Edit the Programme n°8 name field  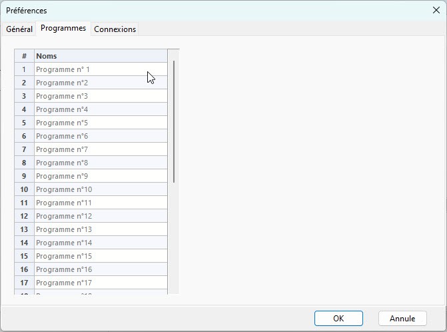pos(100,163)
